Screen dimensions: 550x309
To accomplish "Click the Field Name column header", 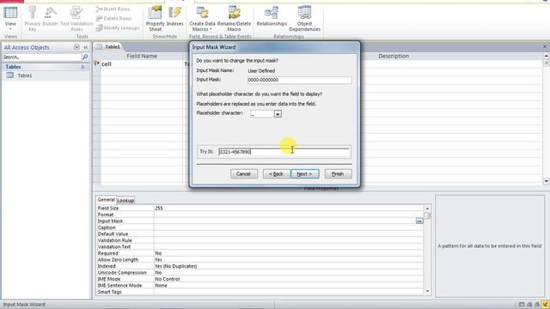I will click(x=142, y=56).
